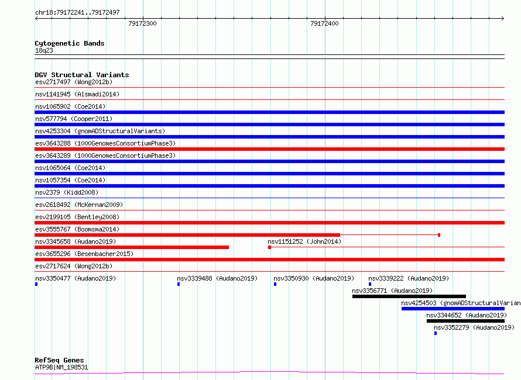Open the ATP9B|NM_198531 gene label
This screenshot has width=521, height=380.
61,367
